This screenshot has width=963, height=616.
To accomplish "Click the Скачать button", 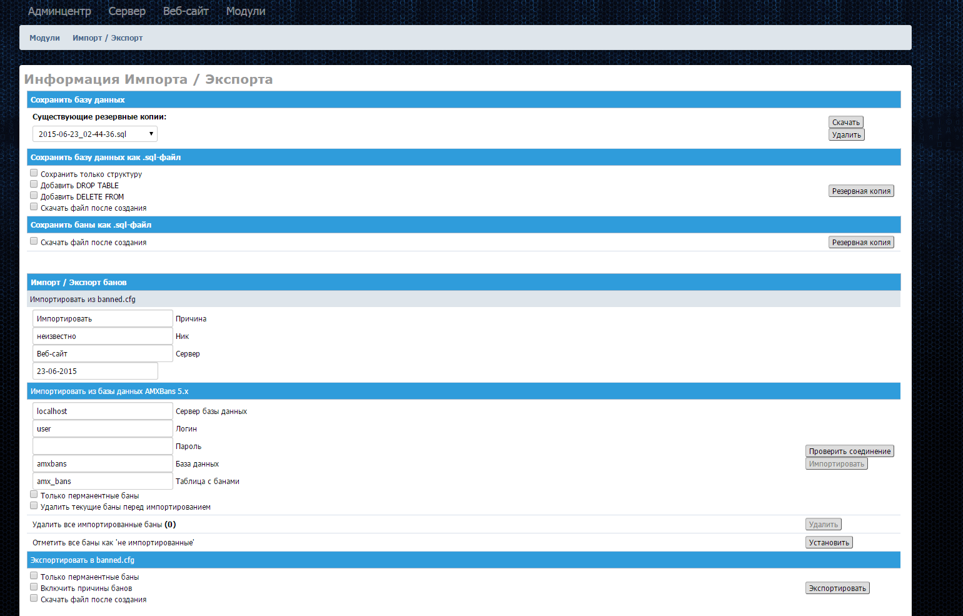I will (846, 123).
